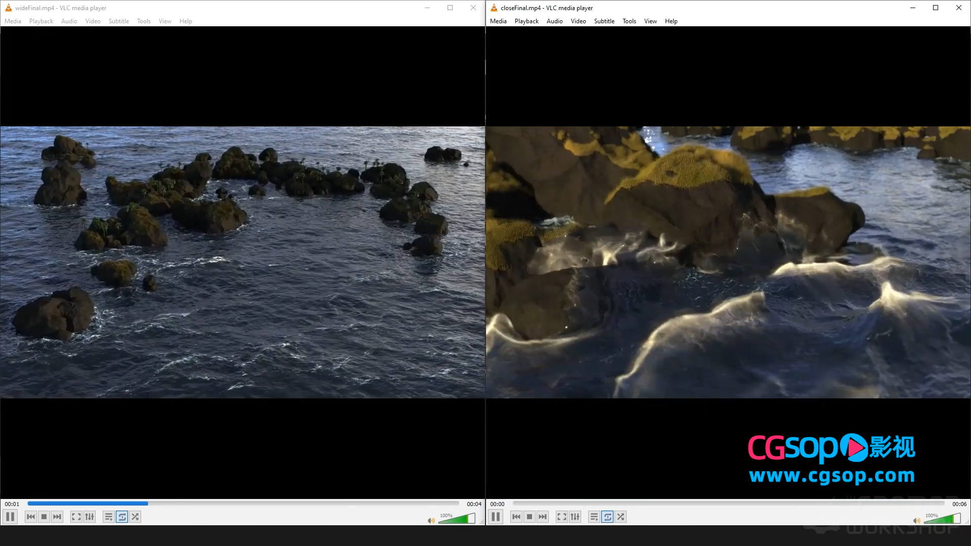Pause playback in wideFinal.mp4 window
Image resolution: width=971 pixels, height=546 pixels.
click(10, 517)
